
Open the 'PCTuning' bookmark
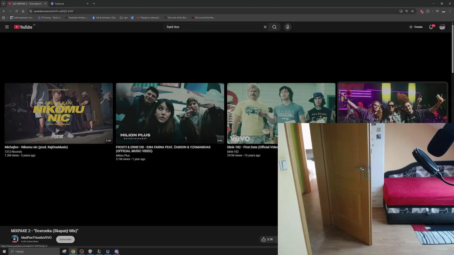[x=49, y=17]
